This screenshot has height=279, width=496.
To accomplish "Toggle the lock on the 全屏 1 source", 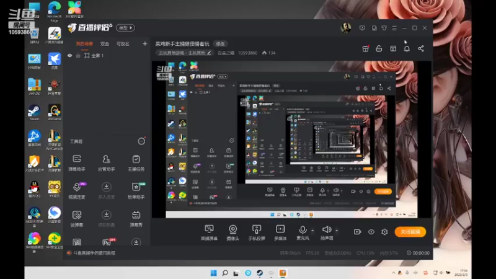I will 78,56.
